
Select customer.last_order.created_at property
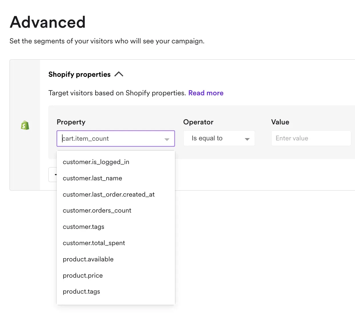(x=109, y=194)
